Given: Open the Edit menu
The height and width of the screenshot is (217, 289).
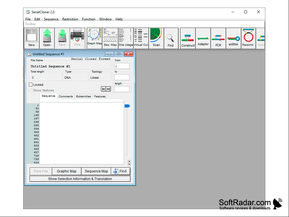Looking at the screenshot, I should [x=37, y=19].
